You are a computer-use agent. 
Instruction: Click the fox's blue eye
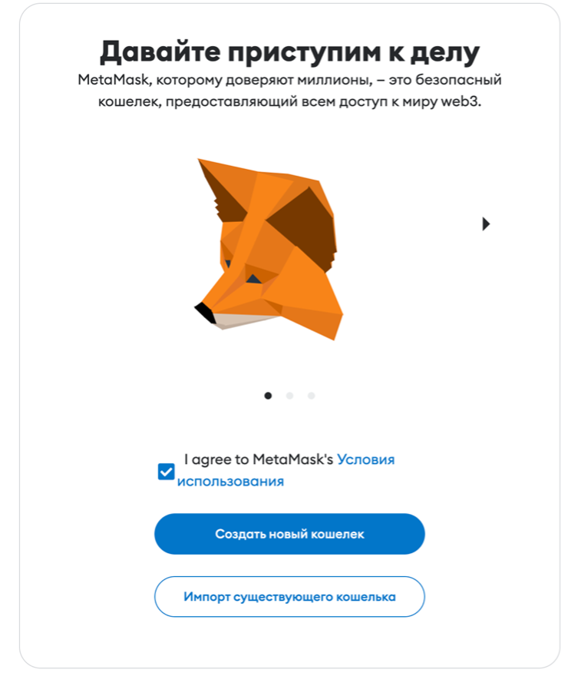pyautogui.click(x=254, y=279)
